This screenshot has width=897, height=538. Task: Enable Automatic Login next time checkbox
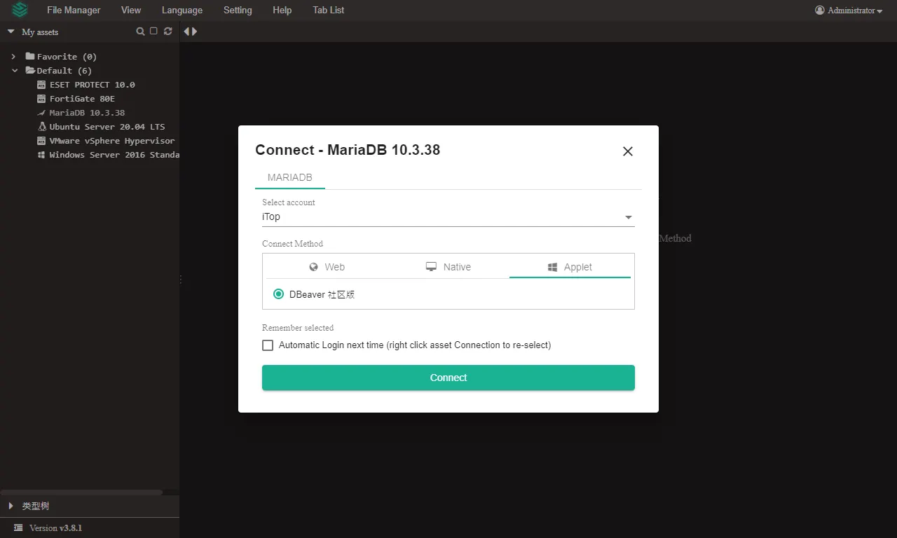[268, 345]
